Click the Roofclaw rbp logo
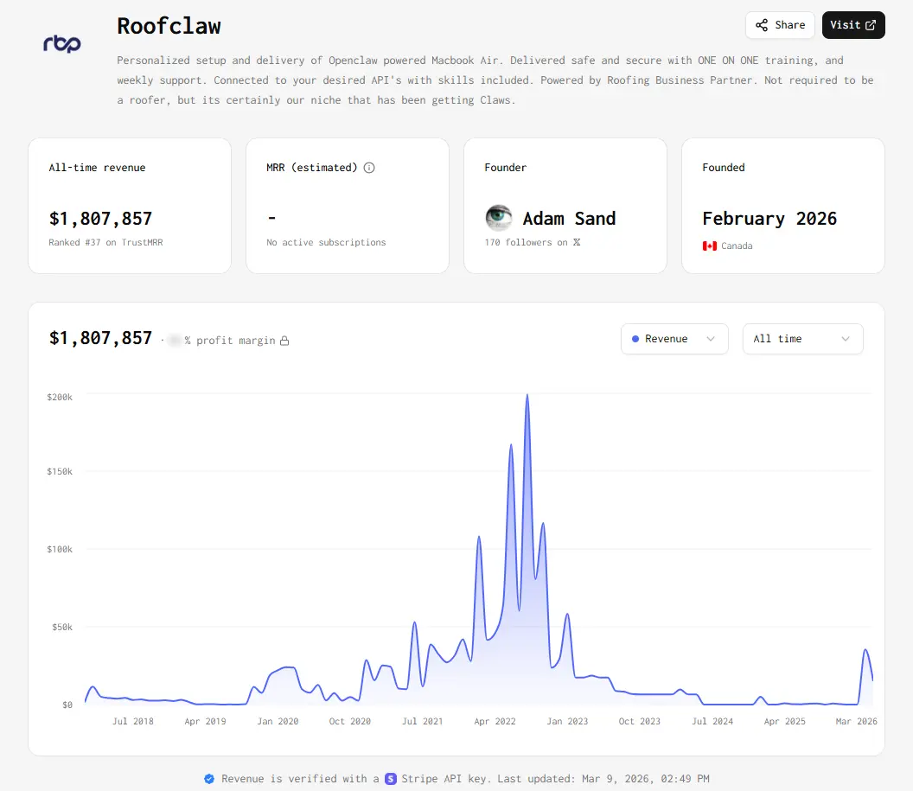The height and width of the screenshot is (791, 913). point(62,43)
